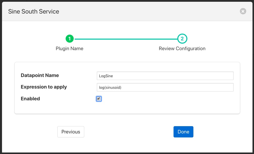Focus the Datapoint Name input field
This screenshot has width=254, height=154.
coord(165,76)
